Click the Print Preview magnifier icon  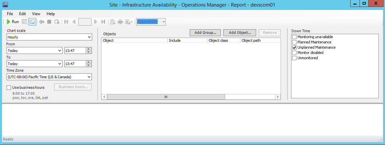point(113,22)
